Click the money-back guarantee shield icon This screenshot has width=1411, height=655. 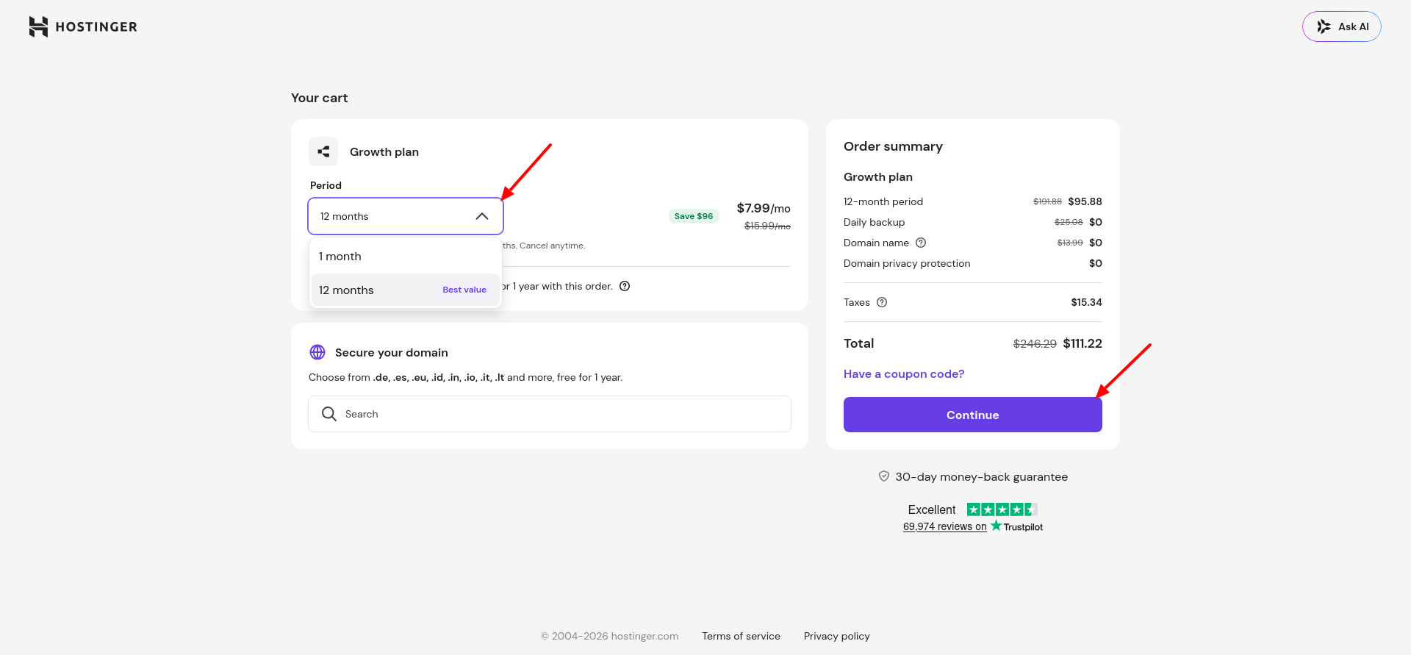884,476
